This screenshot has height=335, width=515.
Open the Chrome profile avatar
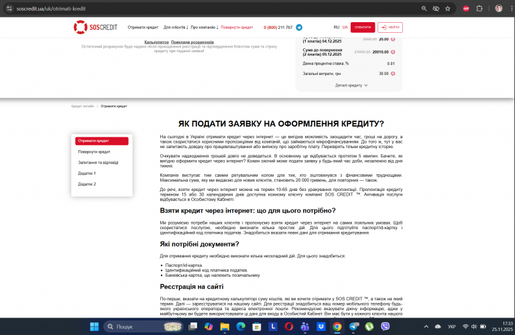coord(499,9)
